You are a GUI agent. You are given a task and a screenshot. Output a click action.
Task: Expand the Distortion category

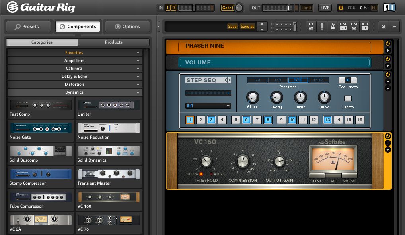(75, 85)
